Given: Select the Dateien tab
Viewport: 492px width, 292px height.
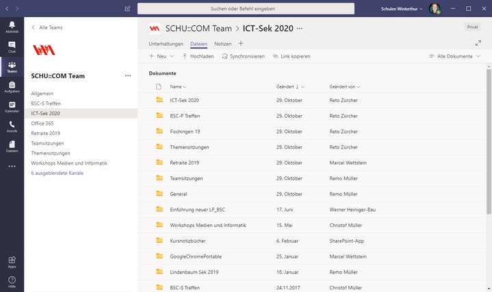Looking at the screenshot, I should [198, 44].
